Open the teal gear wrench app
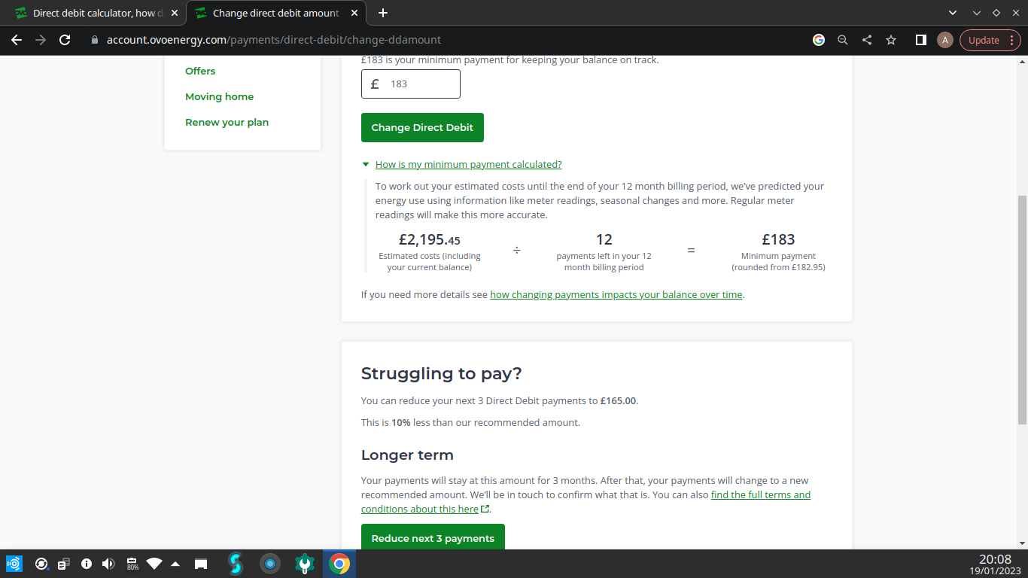Viewport: 1028px width, 578px height. click(305, 564)
